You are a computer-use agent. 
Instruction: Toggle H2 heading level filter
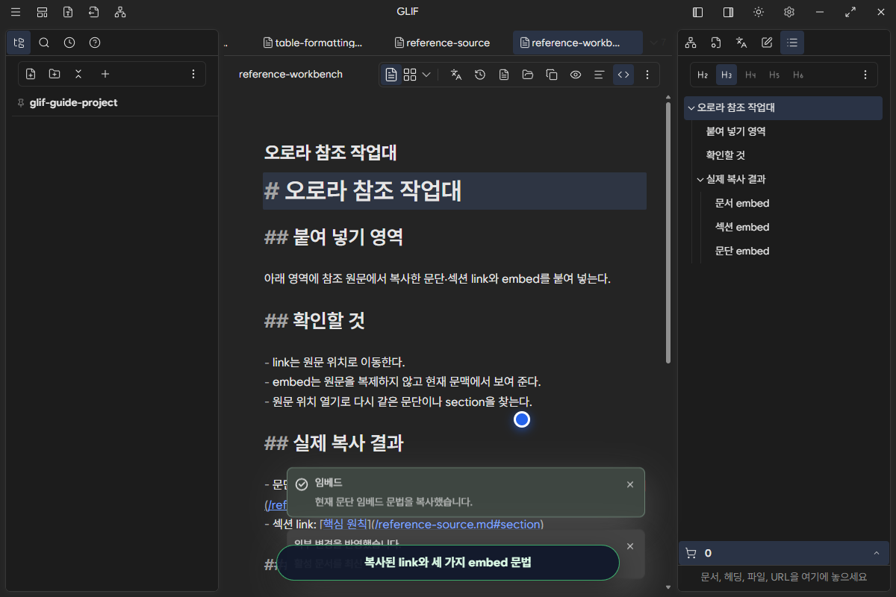703,75
